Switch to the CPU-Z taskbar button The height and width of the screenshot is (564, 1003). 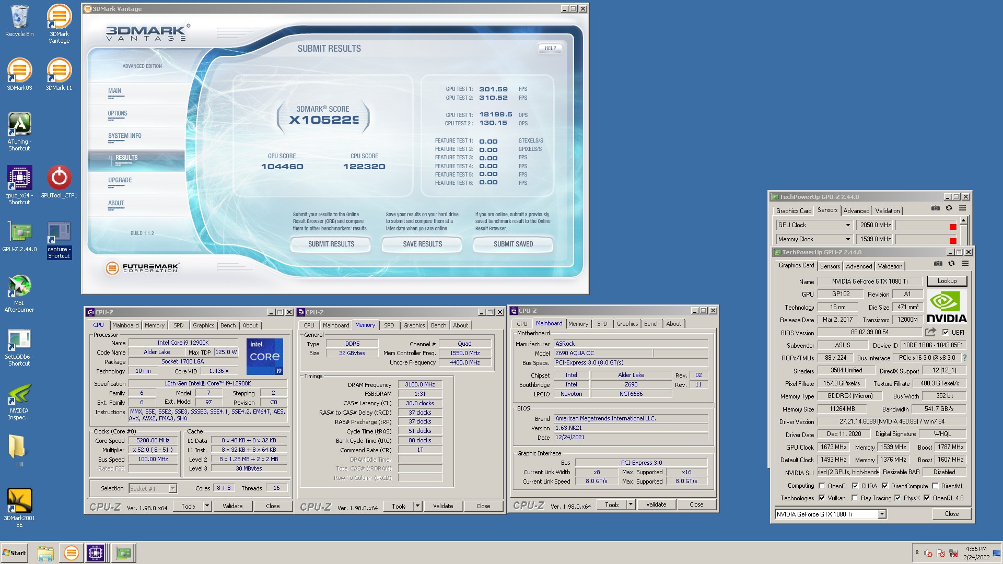pos(96,553)
